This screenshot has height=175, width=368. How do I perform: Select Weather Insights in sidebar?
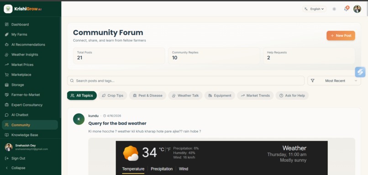pyautogui.click(x=30, y=55)
